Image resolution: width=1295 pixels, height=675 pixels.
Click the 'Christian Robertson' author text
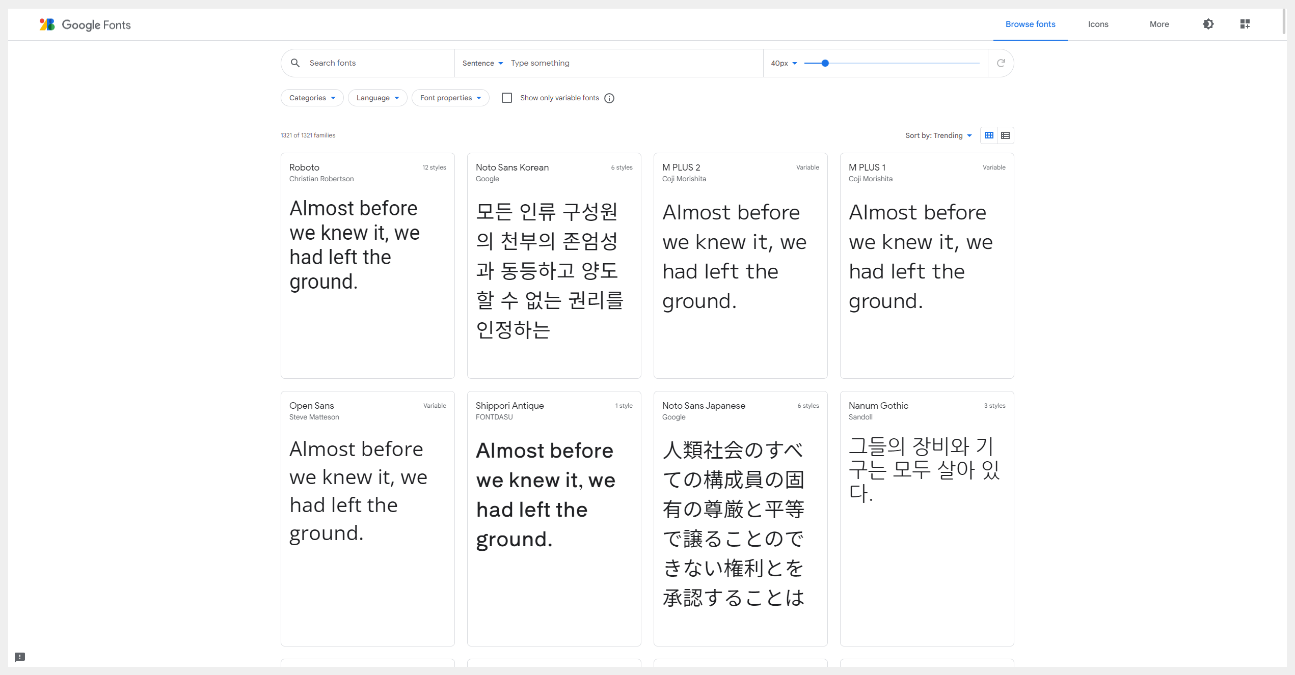click(x=321, y=179)
